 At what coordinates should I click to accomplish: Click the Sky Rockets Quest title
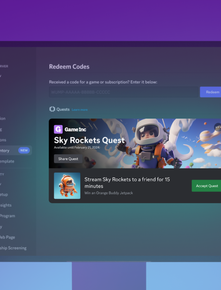pos(89,140)
